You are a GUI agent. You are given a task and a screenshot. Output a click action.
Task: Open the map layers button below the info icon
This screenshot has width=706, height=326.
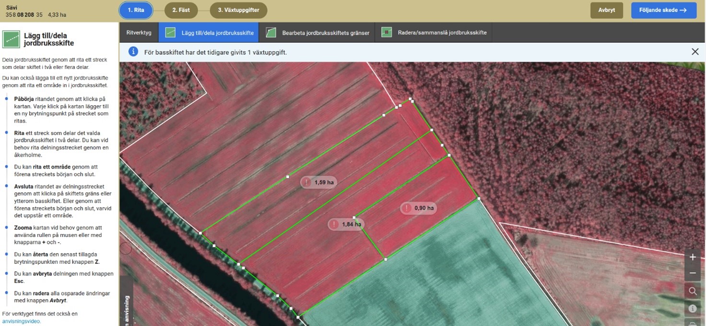693,323
